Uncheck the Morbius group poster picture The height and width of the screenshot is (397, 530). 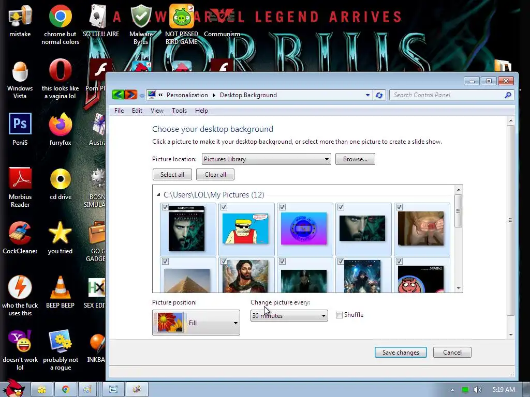[341, 261]
